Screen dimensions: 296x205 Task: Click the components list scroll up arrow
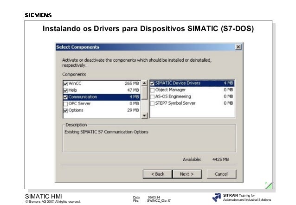click(x=144, y=83)
